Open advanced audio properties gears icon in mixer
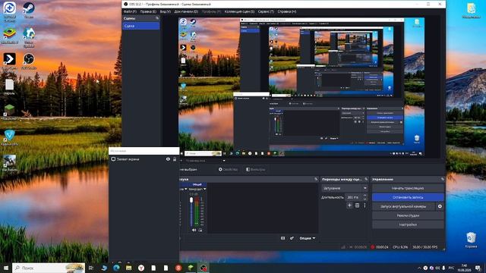This screenshot has height=273, width=486. [x=292, y=238]
